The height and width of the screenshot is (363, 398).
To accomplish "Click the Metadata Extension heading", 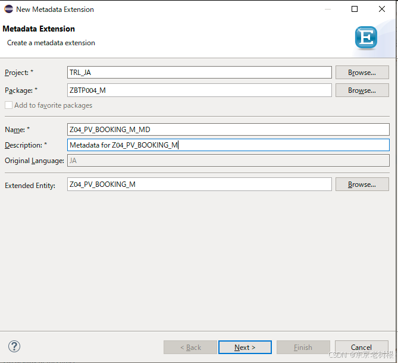I will tap(39, 29).
